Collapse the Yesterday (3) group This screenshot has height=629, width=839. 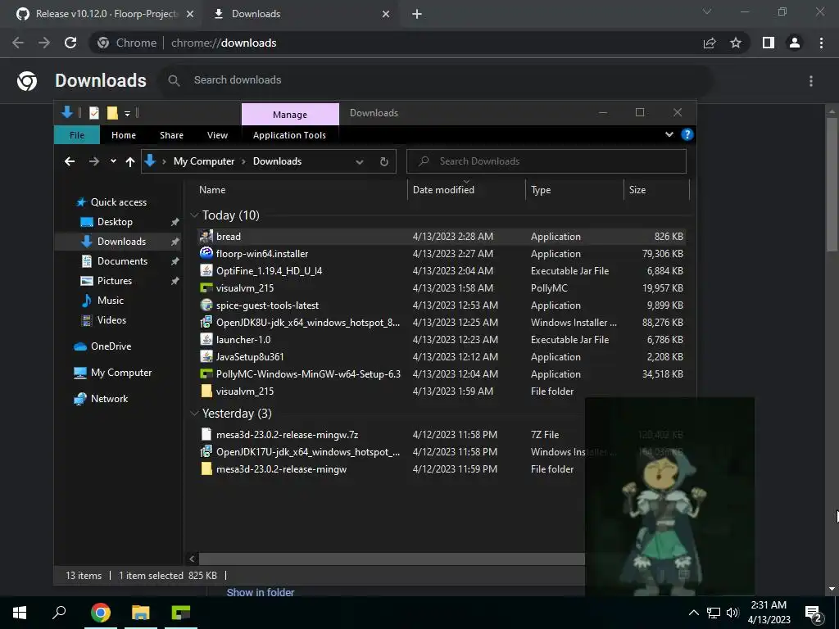[x=194, y=414]
